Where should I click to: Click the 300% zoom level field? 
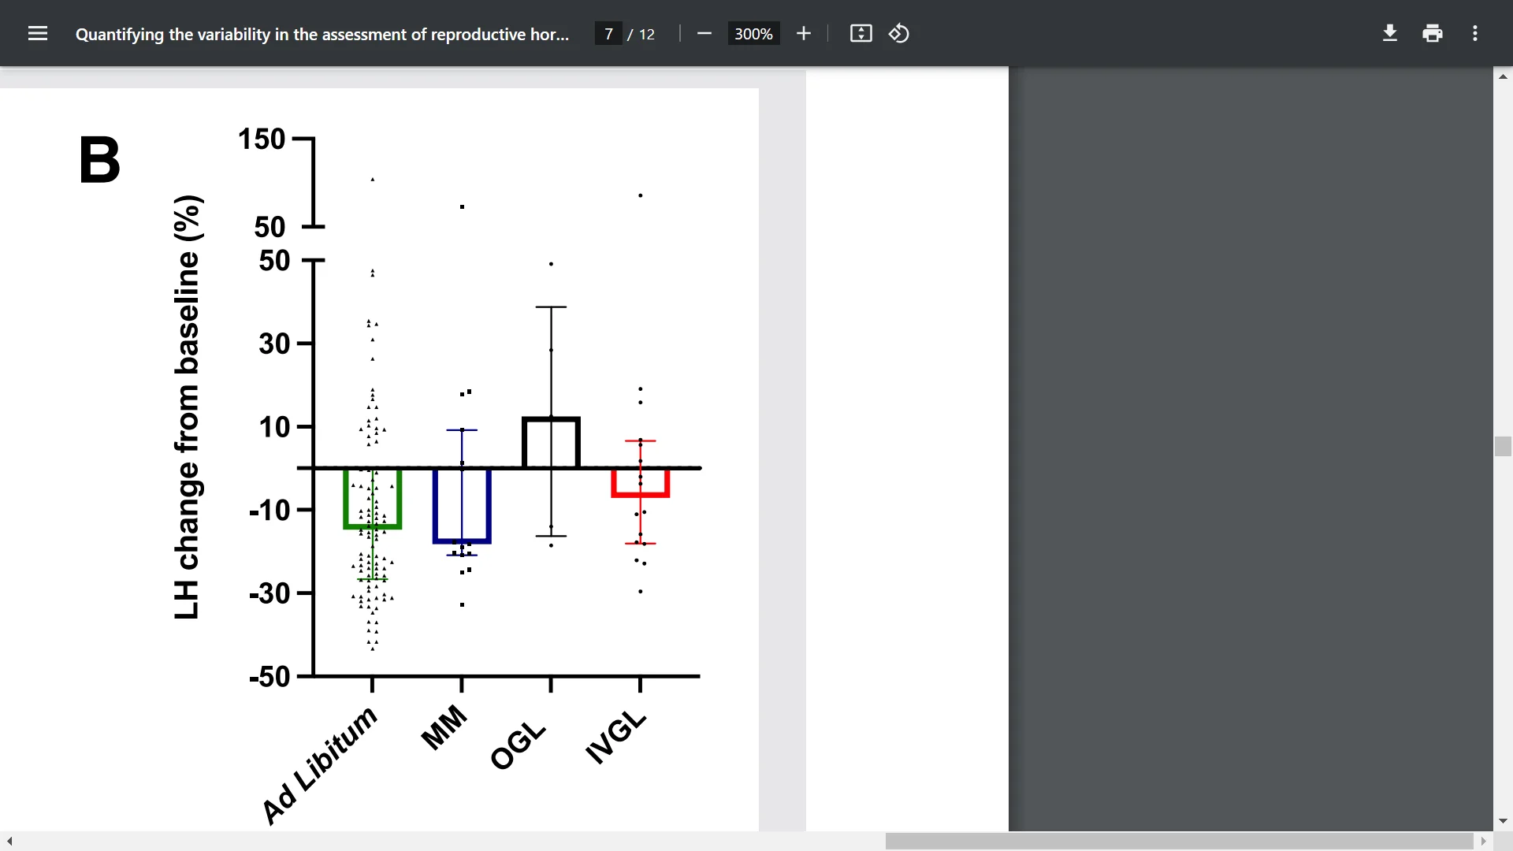tap(753, 34)
